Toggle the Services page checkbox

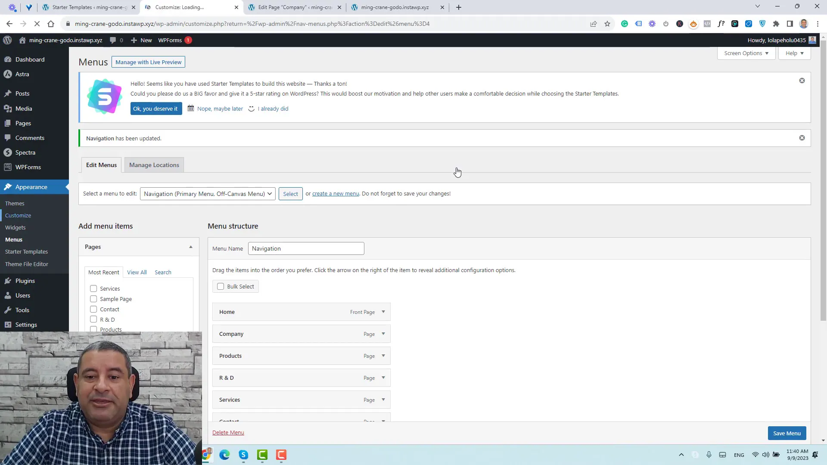pyautogui.click(x=93, y=288)
